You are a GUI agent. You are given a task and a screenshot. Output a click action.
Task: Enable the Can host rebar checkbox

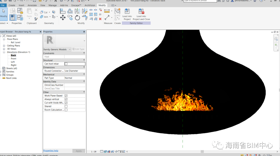pyautogui.click(x=66, y=64)
